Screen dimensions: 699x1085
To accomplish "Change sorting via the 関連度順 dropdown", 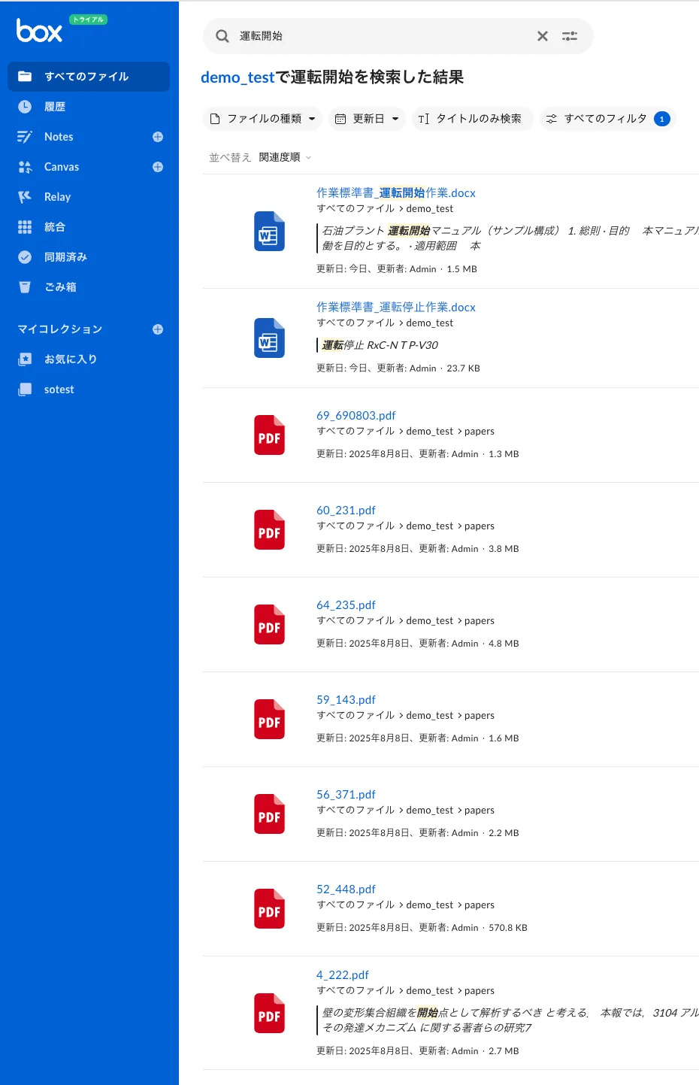I will [281, 156].
